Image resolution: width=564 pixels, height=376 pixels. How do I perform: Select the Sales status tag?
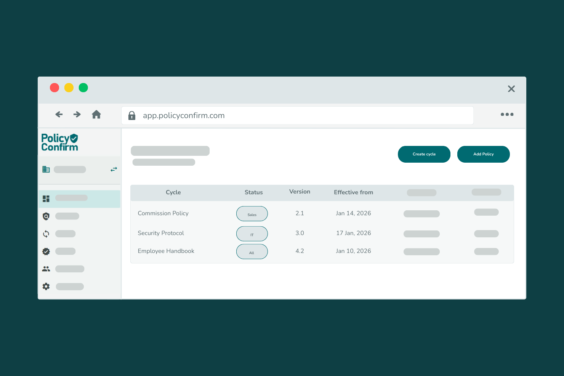click(252, 214)
